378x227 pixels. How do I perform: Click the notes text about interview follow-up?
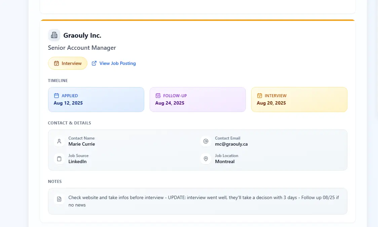[203, 201]
